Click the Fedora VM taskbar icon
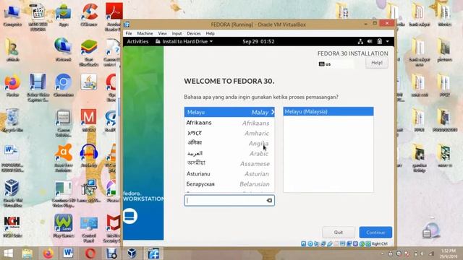 pos(153,253)
